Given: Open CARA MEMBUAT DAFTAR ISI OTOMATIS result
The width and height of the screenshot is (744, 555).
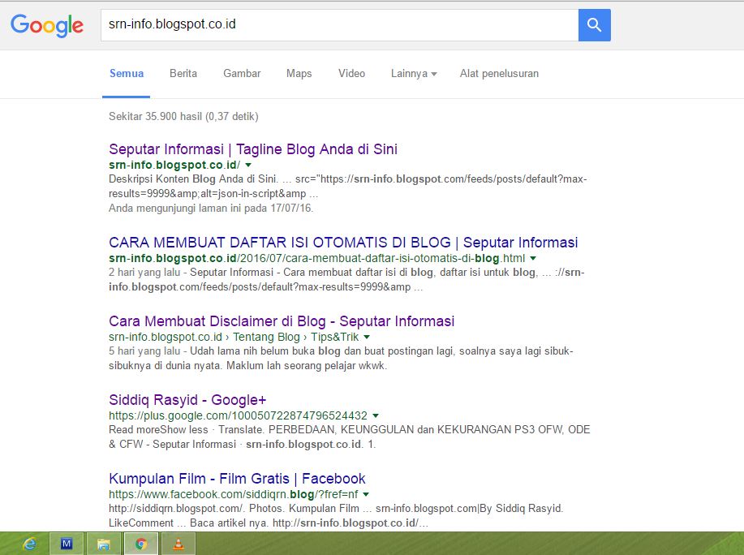Looking at the screenshot, I should click(343, 243).
